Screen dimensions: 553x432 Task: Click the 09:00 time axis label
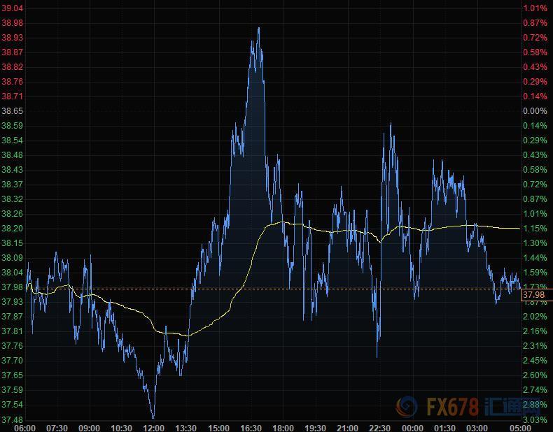coord(89,428)
